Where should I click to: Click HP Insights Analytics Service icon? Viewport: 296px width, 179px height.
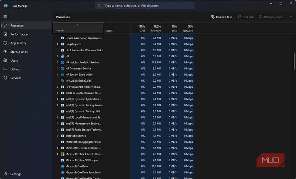(x=62, y=62)
